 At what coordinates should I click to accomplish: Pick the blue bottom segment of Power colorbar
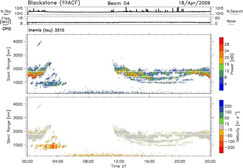tap(221, 87)
